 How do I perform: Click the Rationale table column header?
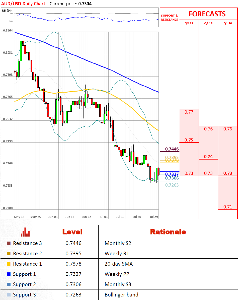point(168,232)
